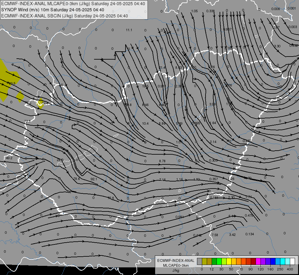Click the 72.5 value on the map
Viewport: 299px width, 275px height.
tap(27, 121)
